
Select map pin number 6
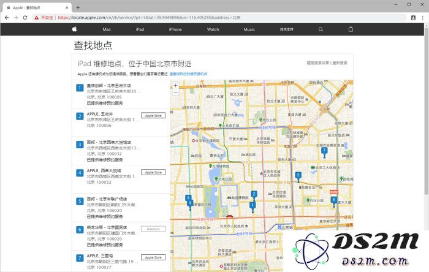[x=333, y=202]
